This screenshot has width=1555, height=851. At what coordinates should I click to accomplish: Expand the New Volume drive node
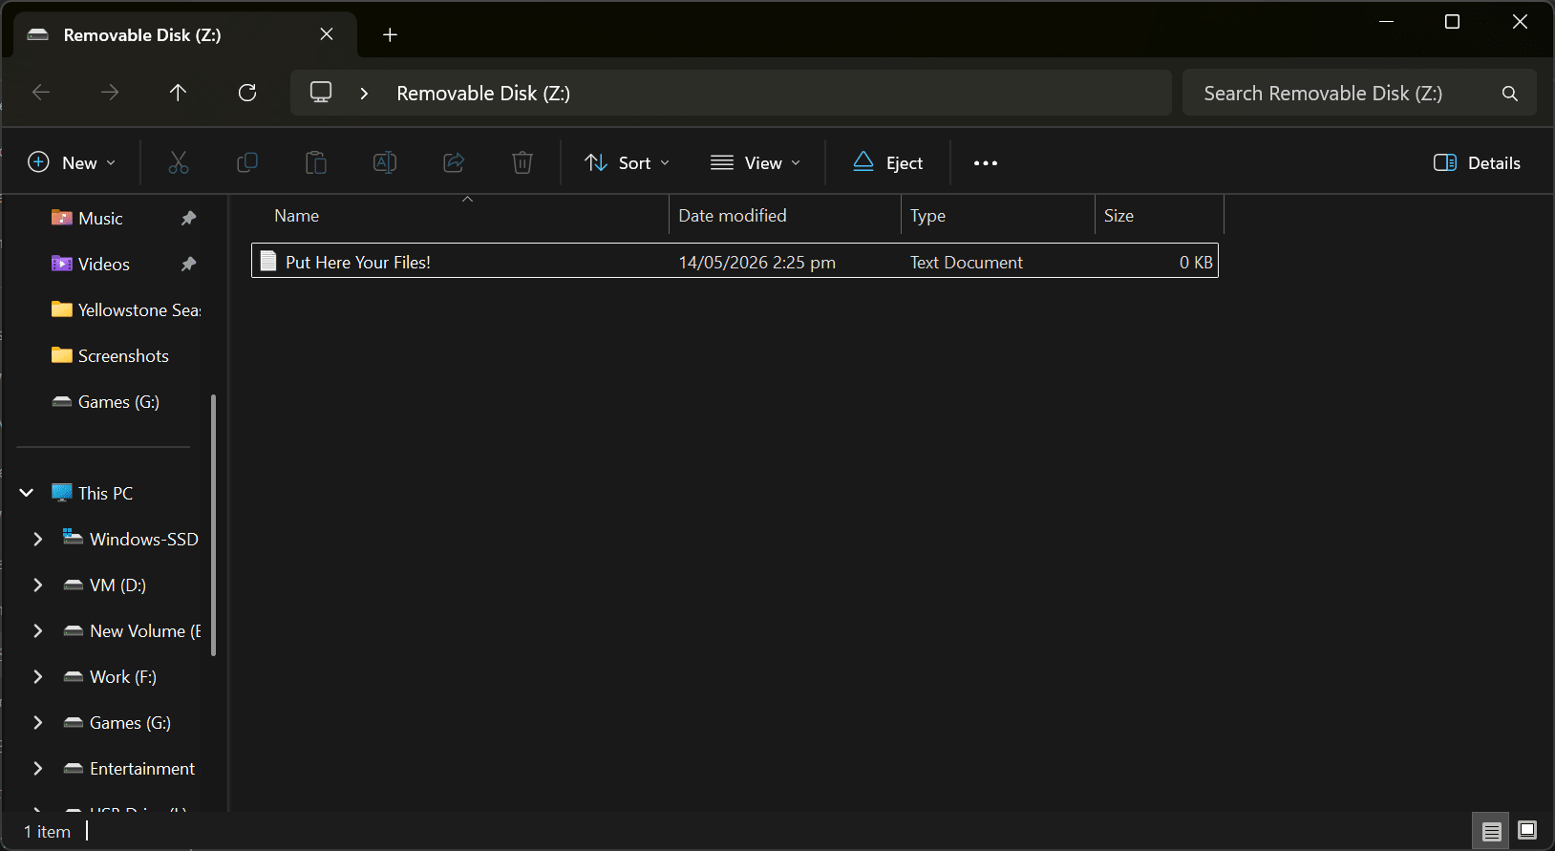coord(38,630)
